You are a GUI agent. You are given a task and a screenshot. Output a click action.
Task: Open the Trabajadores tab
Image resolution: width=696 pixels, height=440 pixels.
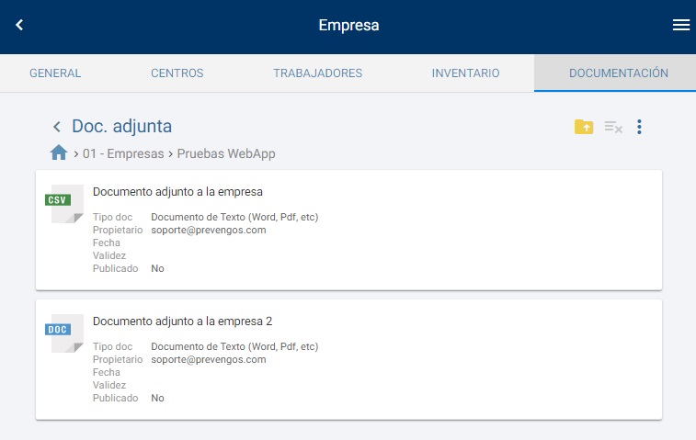[317, 73]
